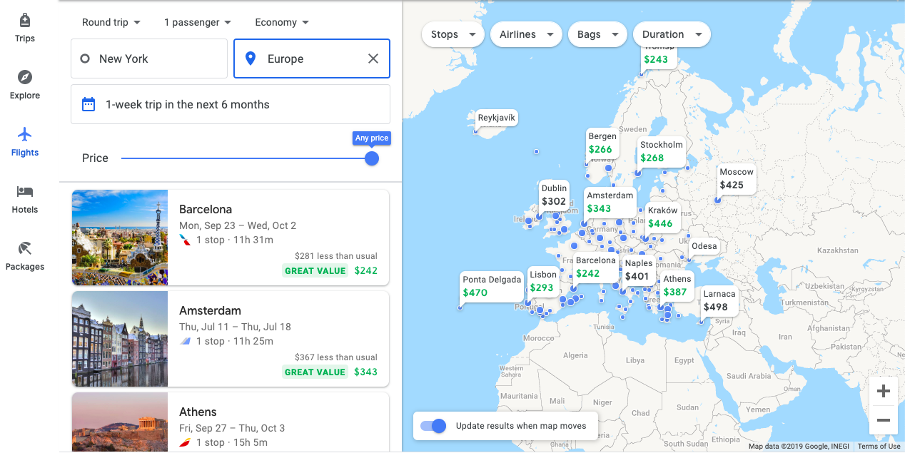
Task: Click Iberia logo on Athens card
Action: pos(185,442)
